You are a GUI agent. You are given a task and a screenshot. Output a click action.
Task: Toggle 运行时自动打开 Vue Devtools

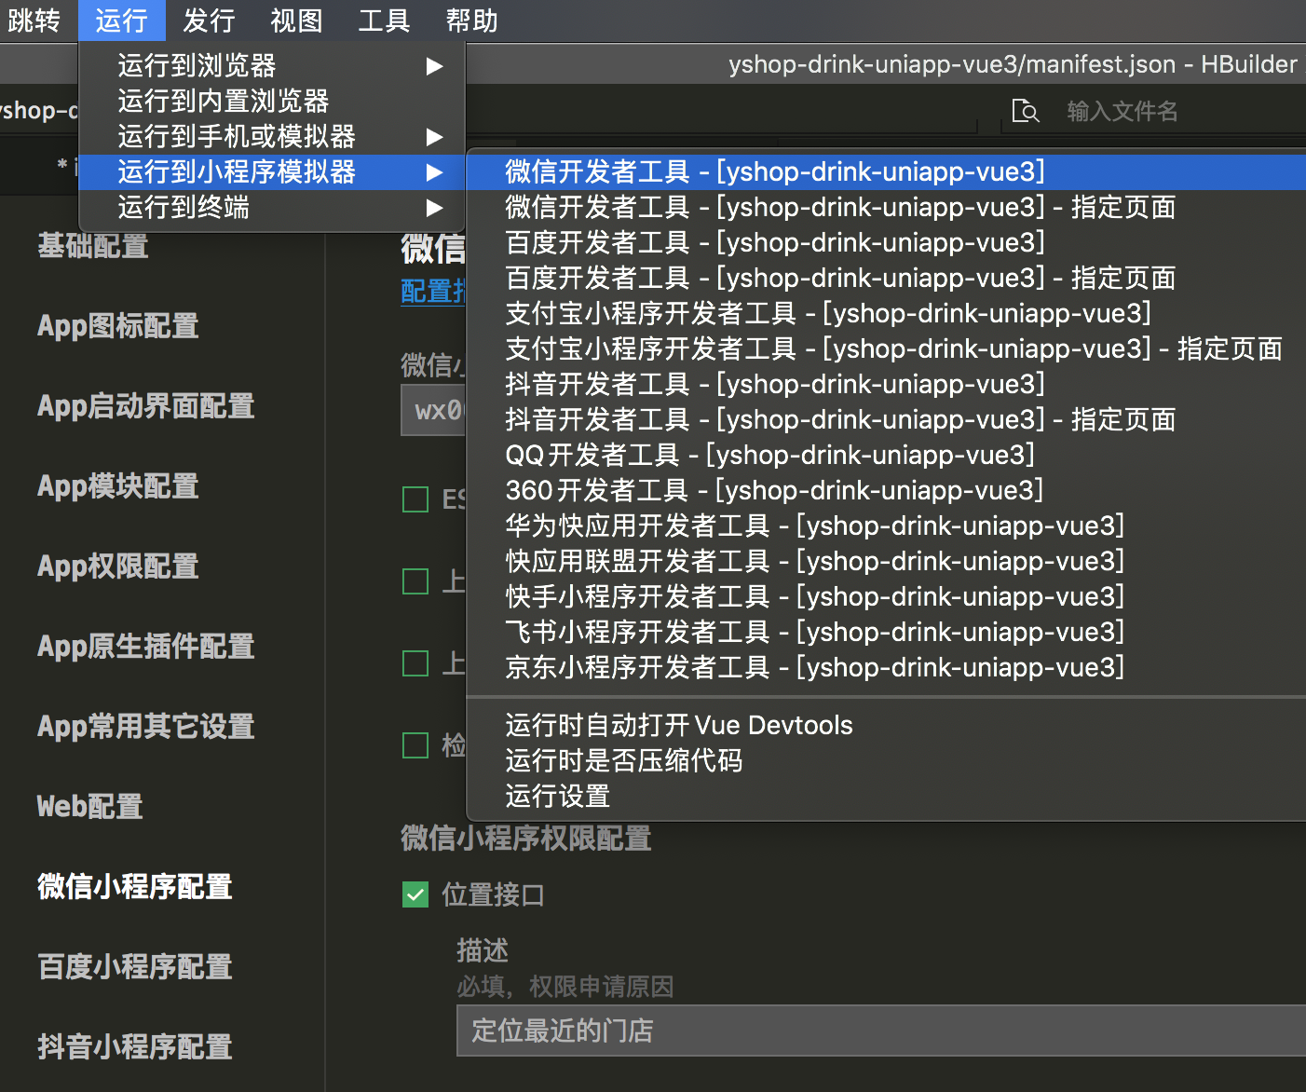[886, 726]
